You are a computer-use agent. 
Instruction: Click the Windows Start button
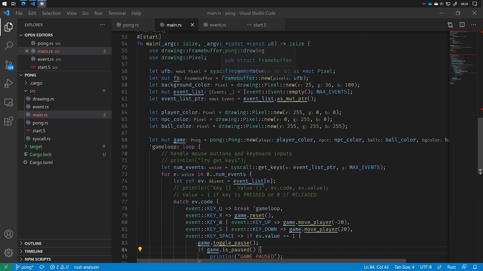tap(4, 4)
